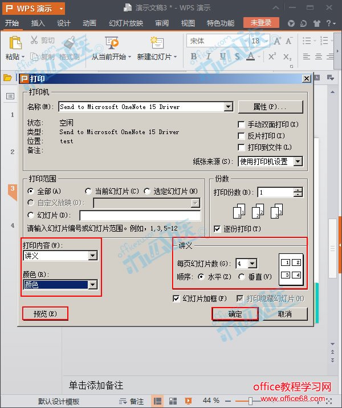Click the numbered list icon
This screenshot has height=408, width=342.
click(x=324, y=41)
